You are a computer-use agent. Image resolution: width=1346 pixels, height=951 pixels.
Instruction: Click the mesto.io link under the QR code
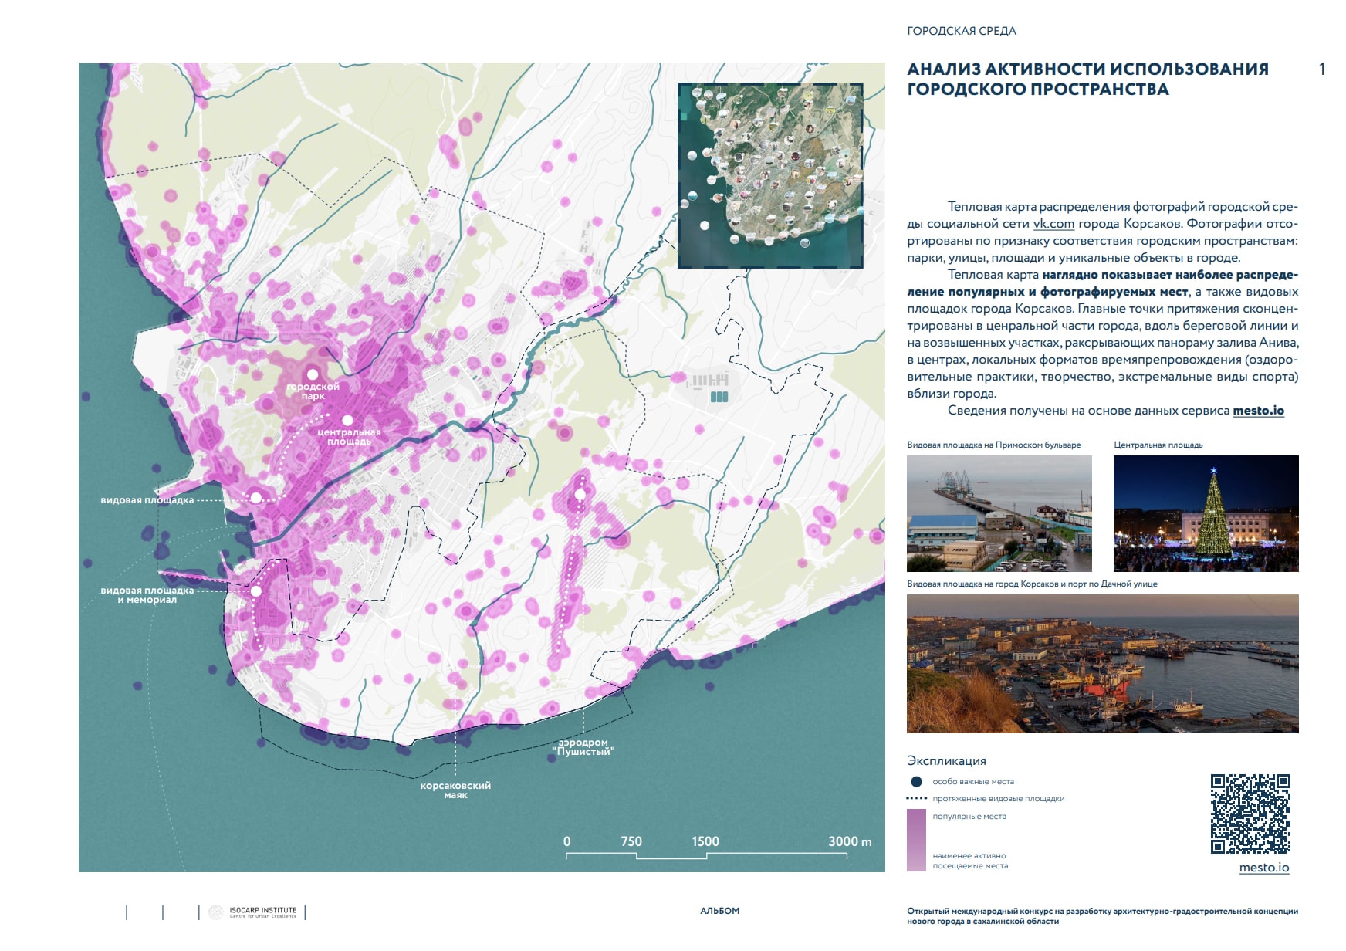tap(1264, 868)
